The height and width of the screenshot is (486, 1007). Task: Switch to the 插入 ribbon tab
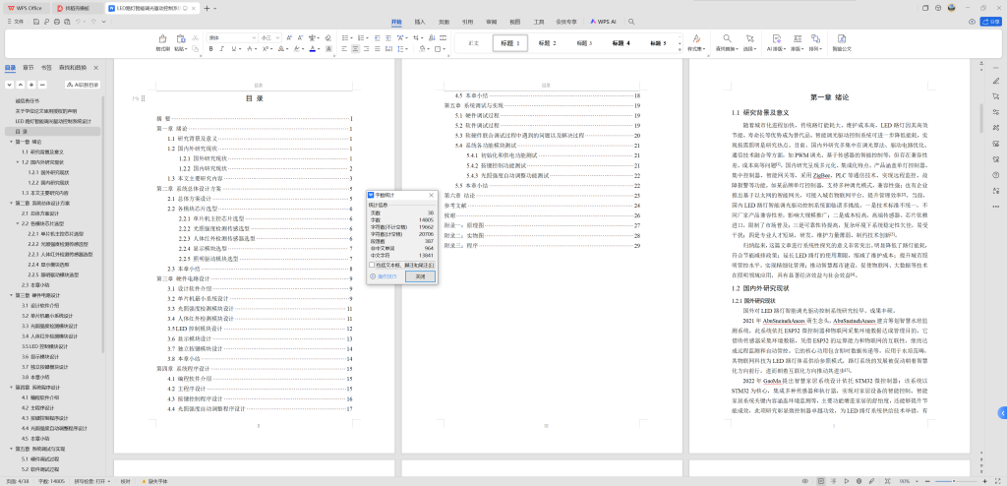click(x=420, y=21)
